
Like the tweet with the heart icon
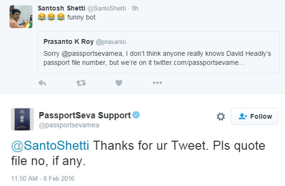tap(119, 83)
